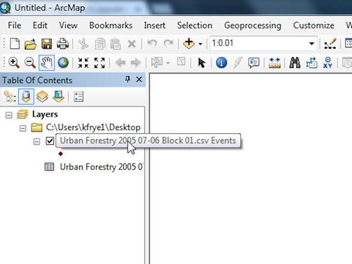352x264 pixels.
Task: Collapse the Layers data frame
Action: [x=9, y=116]
